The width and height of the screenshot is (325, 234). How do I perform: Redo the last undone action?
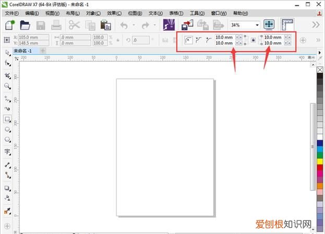[146, 25]
